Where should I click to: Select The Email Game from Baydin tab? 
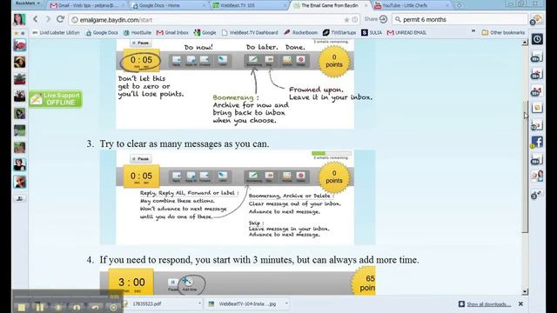pyautogui.click(x=330, y=5)
